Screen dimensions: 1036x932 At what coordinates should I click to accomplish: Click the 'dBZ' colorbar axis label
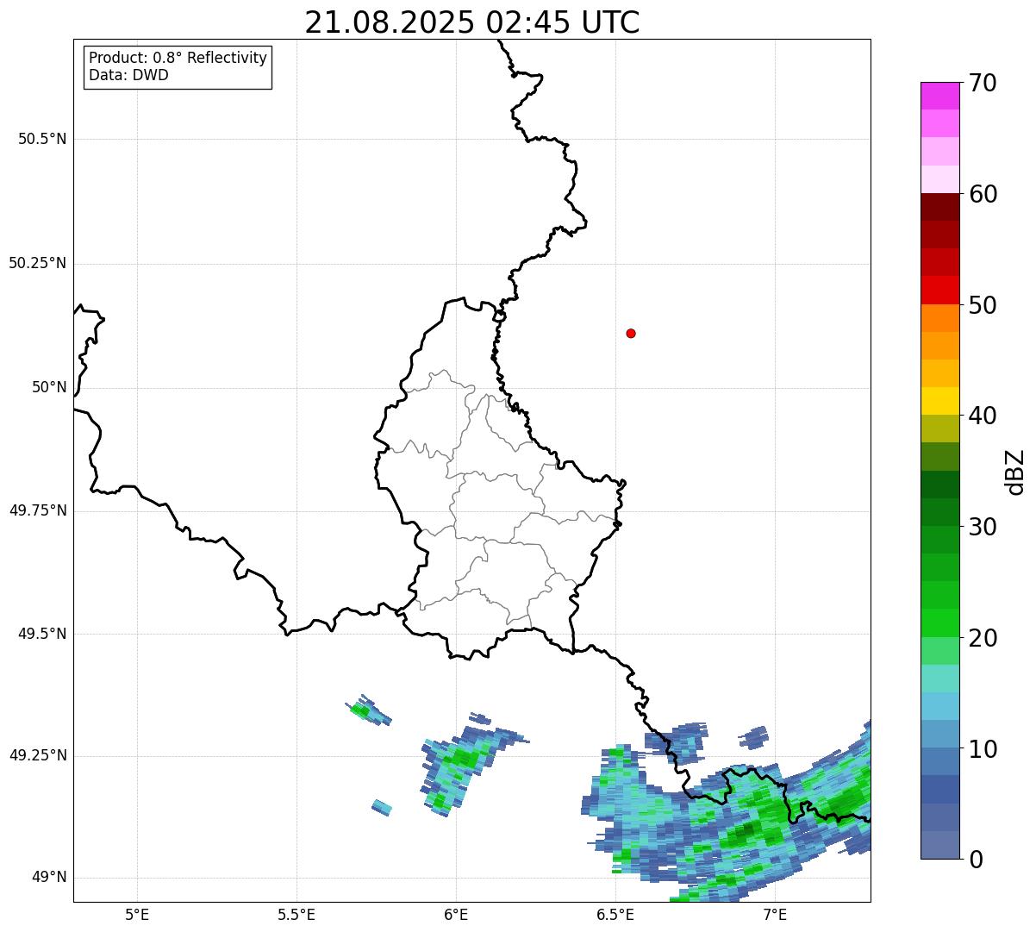point(1016,472)
